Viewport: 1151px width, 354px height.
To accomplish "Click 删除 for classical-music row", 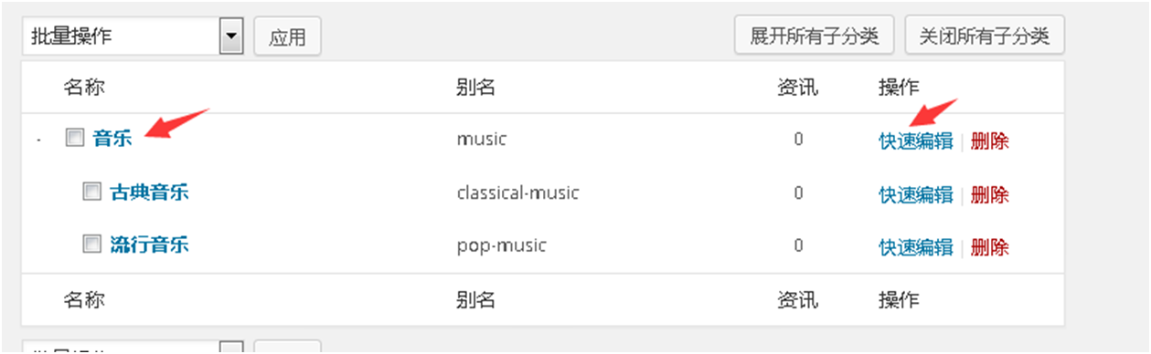I will (990, 194).
